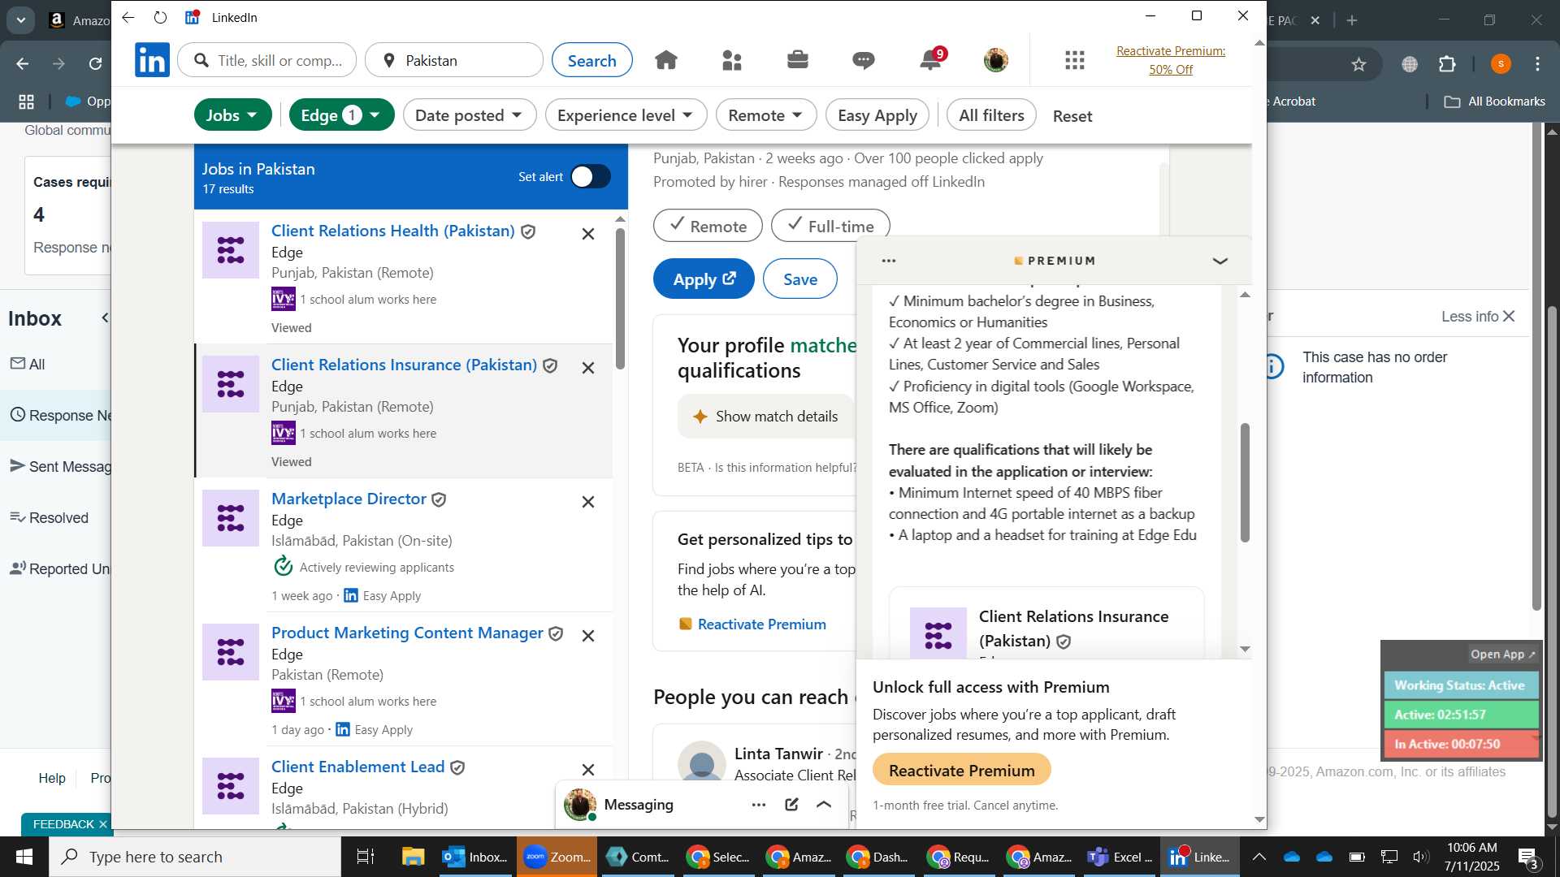Open Chrome extensions puzzle icon
Image resolution: width=1560 pixels, height=877 pixels.
click(x=1448, y=64)
